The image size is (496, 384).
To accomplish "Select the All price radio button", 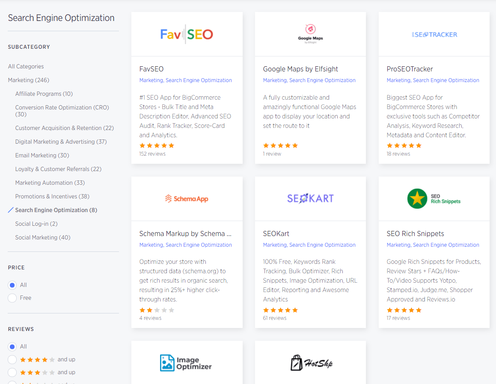I will [12, 285].
